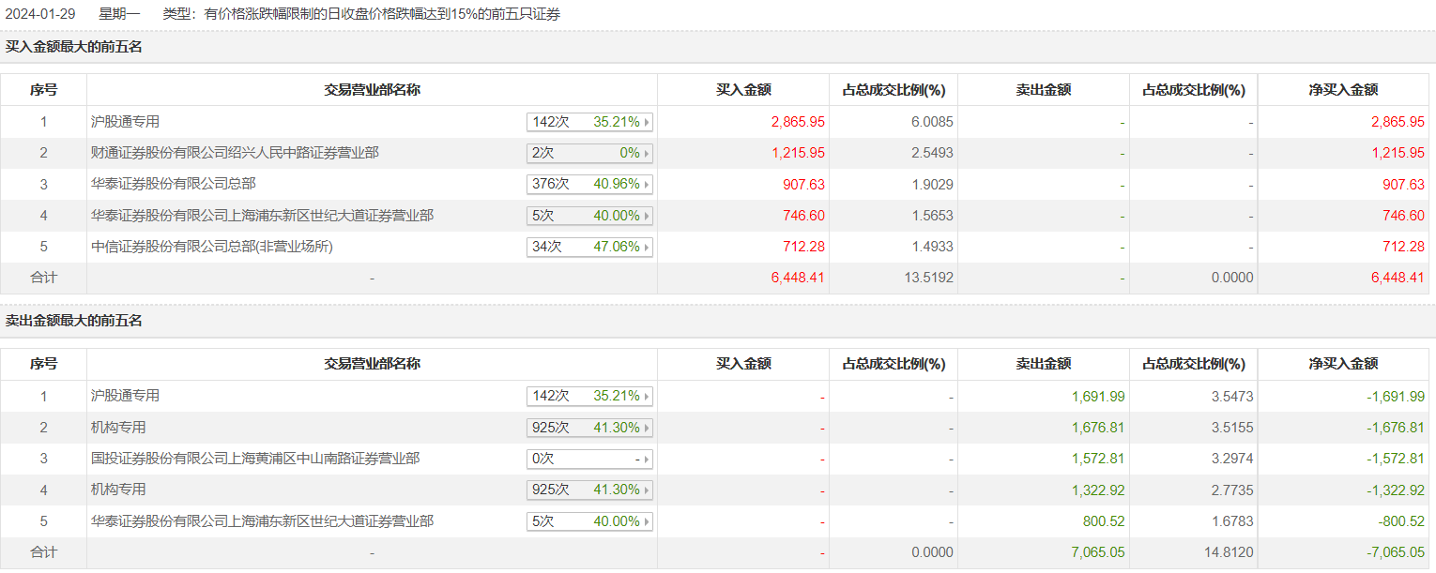Click the small arrow beside 34次 47.06%

(647, 248)
